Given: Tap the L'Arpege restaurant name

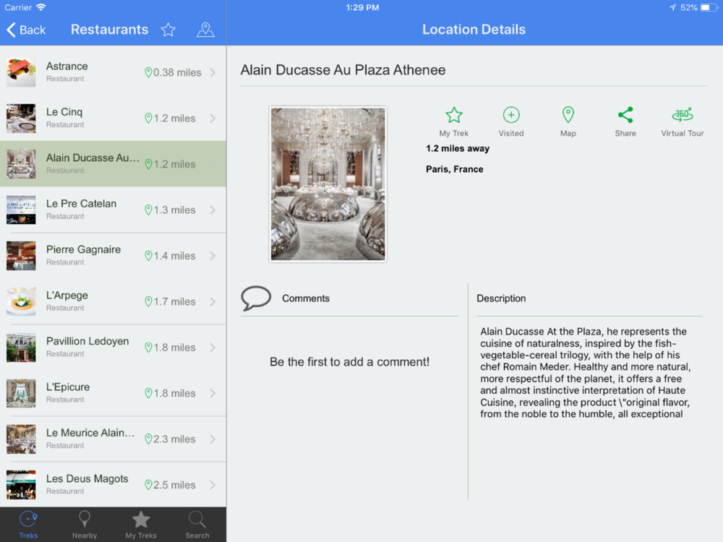Looking at the screenshot, I should (67, 296).
